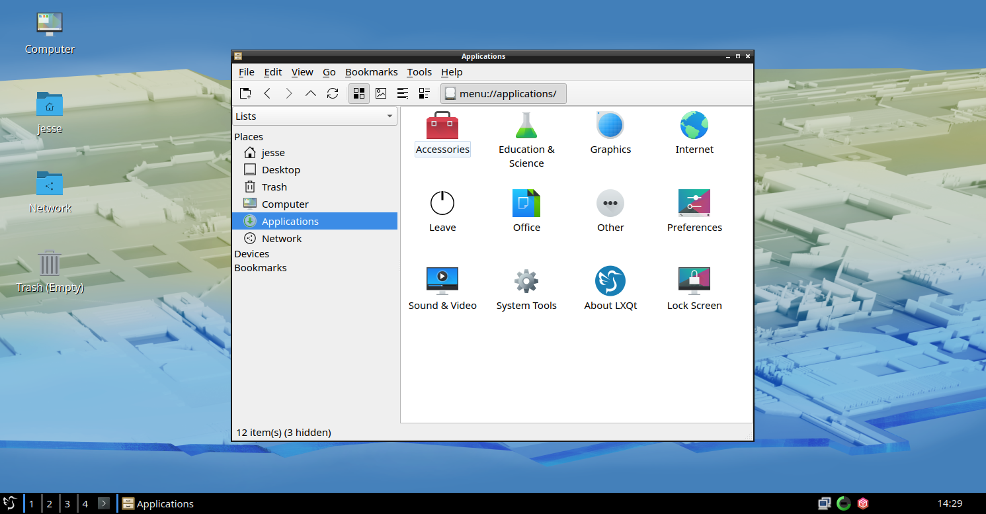
Task: Open the Bookmarks menu
Action: point(372,72)
